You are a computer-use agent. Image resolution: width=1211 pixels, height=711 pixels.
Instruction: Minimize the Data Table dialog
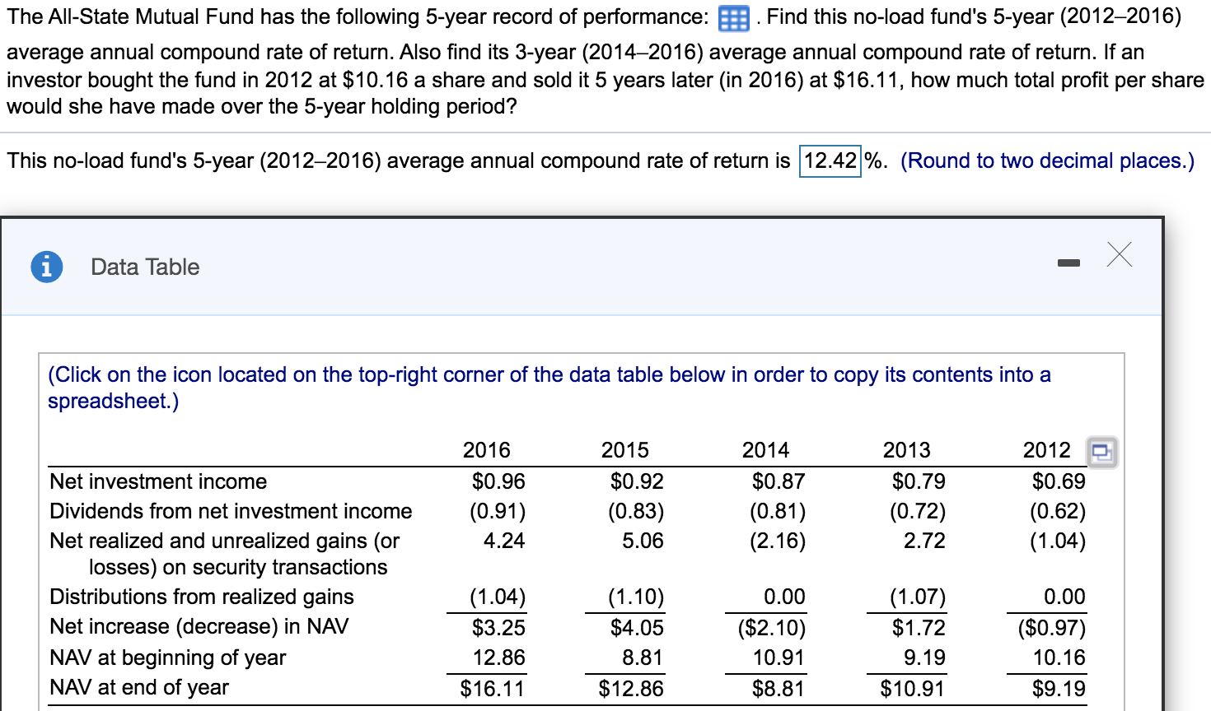click(x=1068, y=263)
